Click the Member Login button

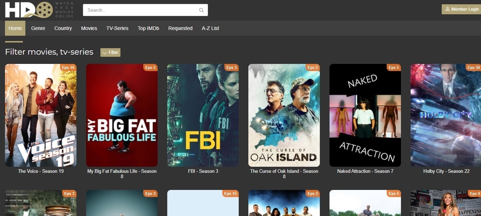[461, 9]
